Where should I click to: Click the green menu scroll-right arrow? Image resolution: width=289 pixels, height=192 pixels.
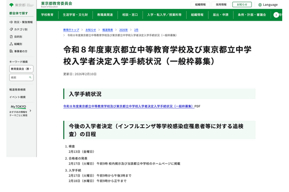pyautogui.click(x=276, y=15)
